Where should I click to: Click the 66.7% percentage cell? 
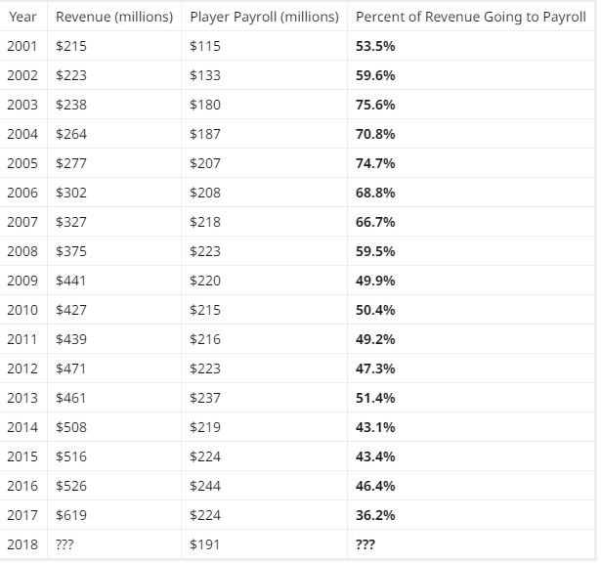pos(375,222)
